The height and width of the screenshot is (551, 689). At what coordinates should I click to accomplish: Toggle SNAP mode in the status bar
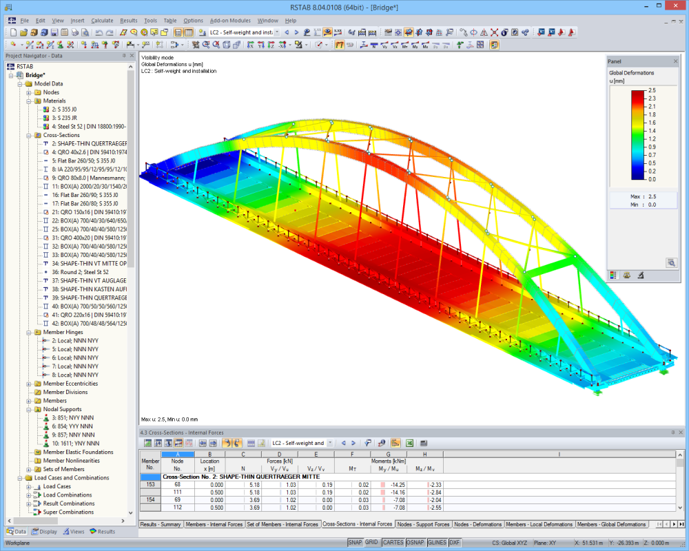[x=356, y=541]
